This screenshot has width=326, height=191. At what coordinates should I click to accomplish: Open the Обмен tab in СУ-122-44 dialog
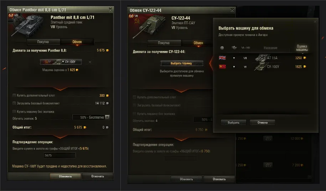(198, 43)
